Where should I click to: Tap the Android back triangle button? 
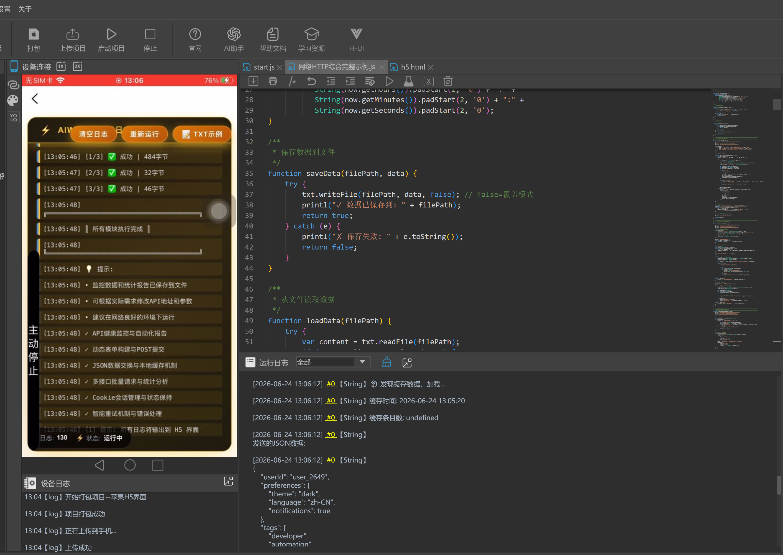click(100, 465)
